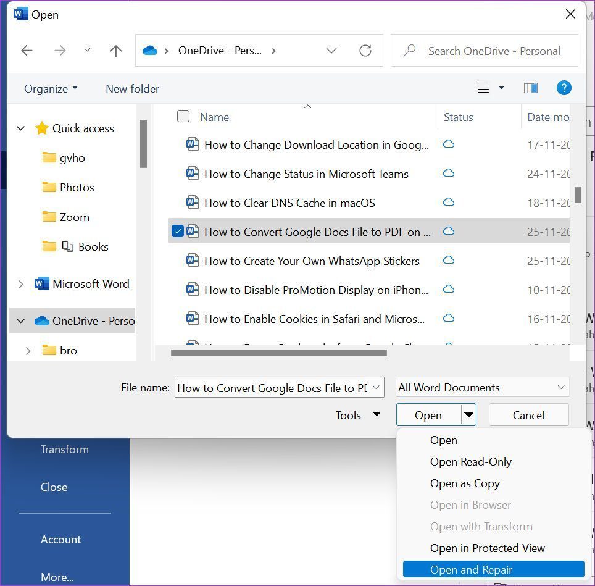
Task: Change view layout using the list icon
Action: pos(483,88)
